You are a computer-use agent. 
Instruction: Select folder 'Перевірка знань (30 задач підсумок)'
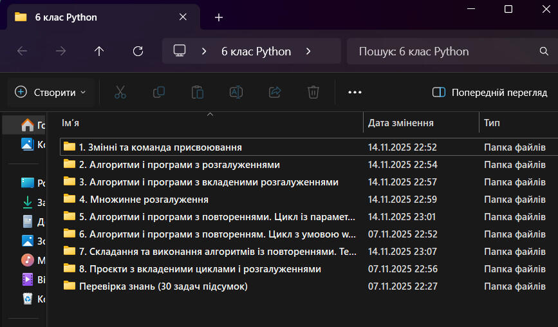point(309,286)
